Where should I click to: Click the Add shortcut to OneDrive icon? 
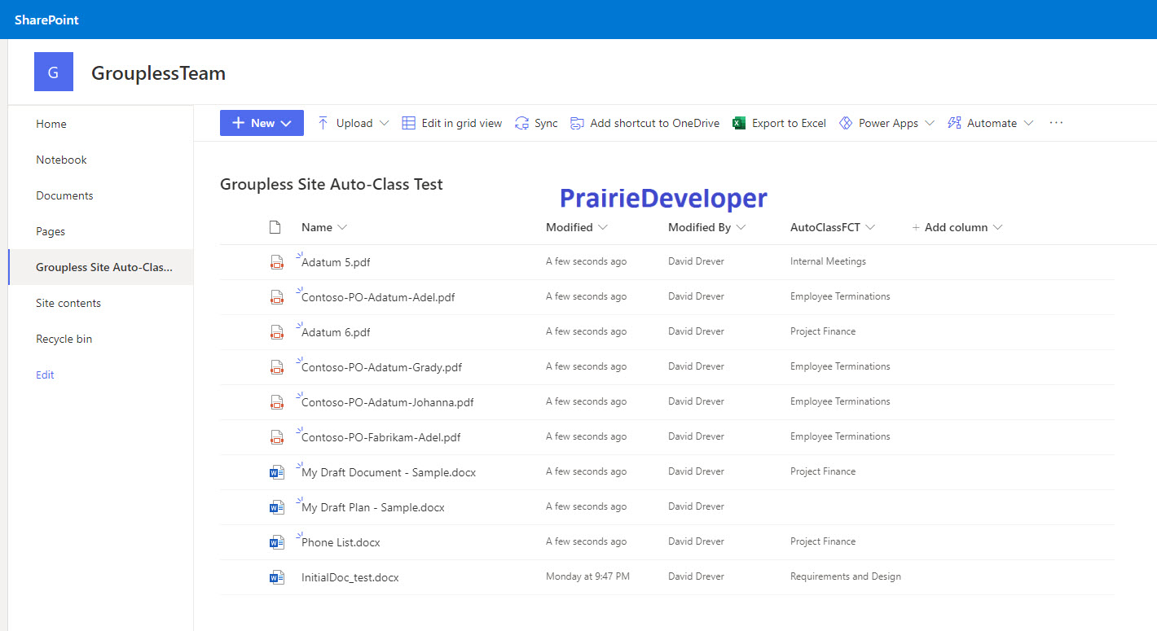coord(577,123)
